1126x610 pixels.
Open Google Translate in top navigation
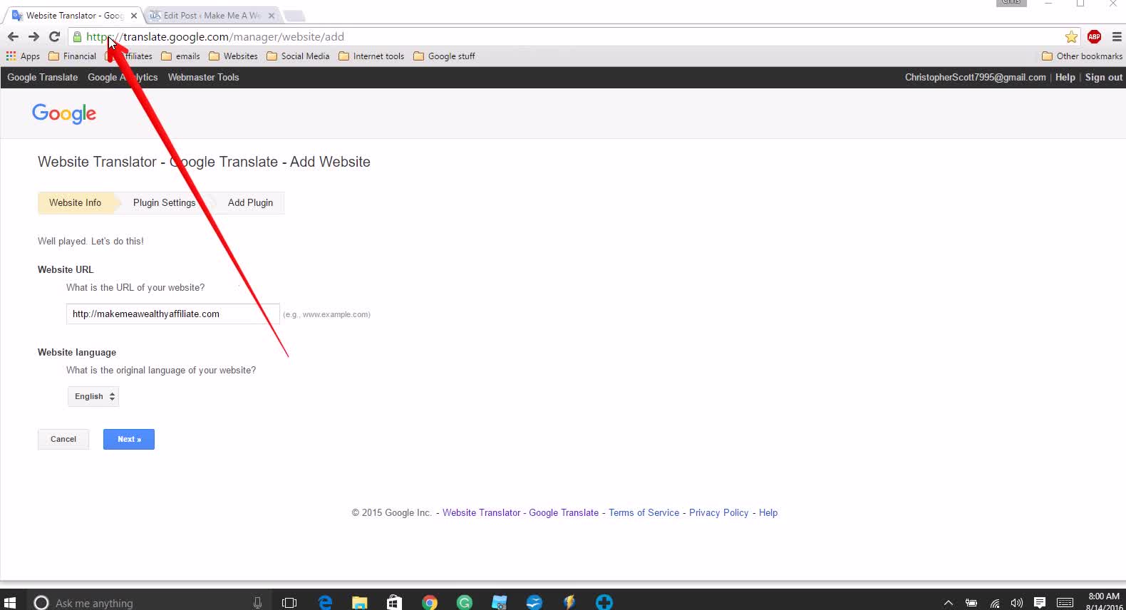tap(43, 77)
